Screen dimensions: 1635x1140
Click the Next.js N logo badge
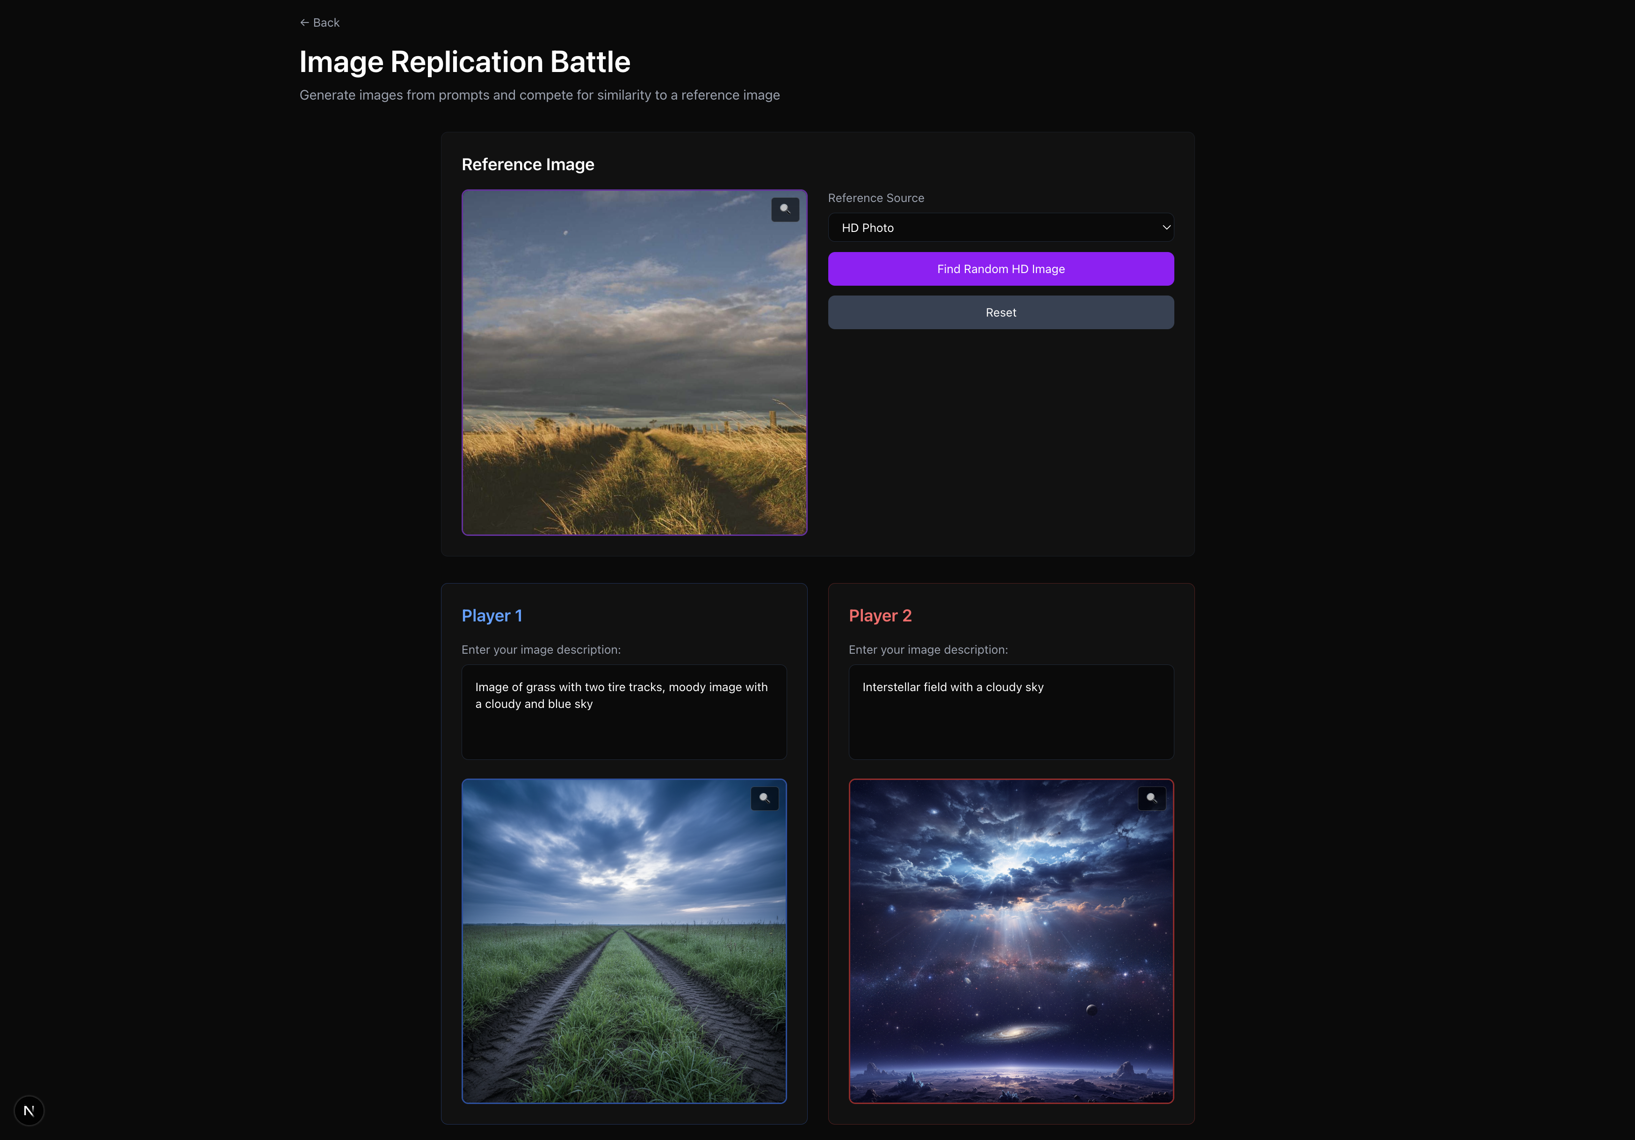(x=29, y=1110)
